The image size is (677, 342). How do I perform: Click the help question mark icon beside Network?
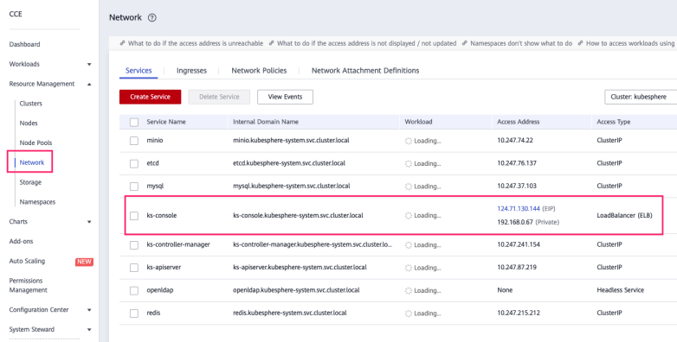click(152, 17)
